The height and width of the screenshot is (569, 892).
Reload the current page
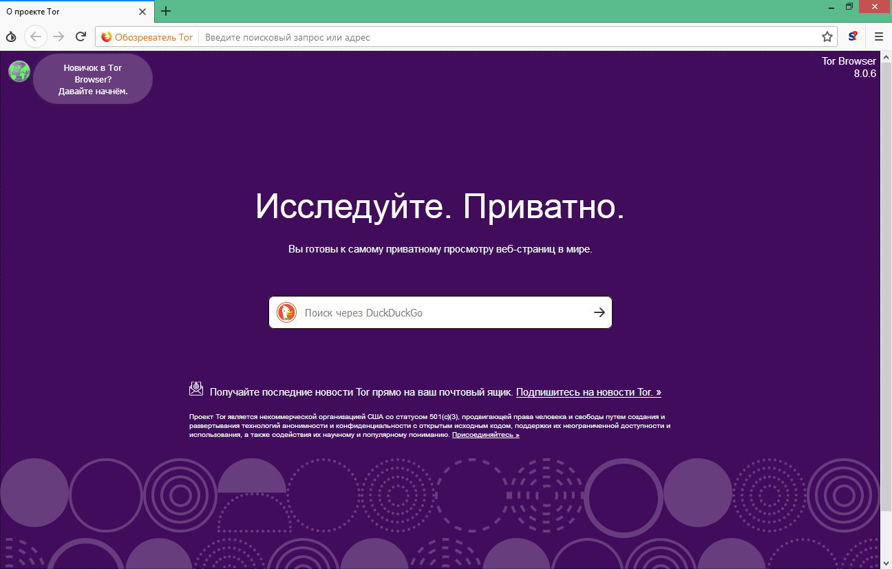81,36
